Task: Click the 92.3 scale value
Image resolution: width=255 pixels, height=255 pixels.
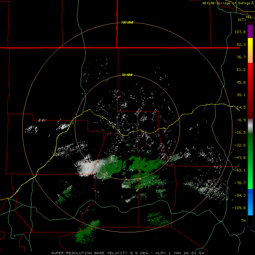Action: pos(241,44)
